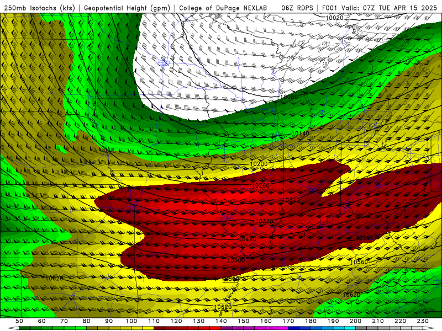The width and height of the screenshot is (442, 331).
Task: Select the 70 legend tick label
Action: tap(64, 321)
